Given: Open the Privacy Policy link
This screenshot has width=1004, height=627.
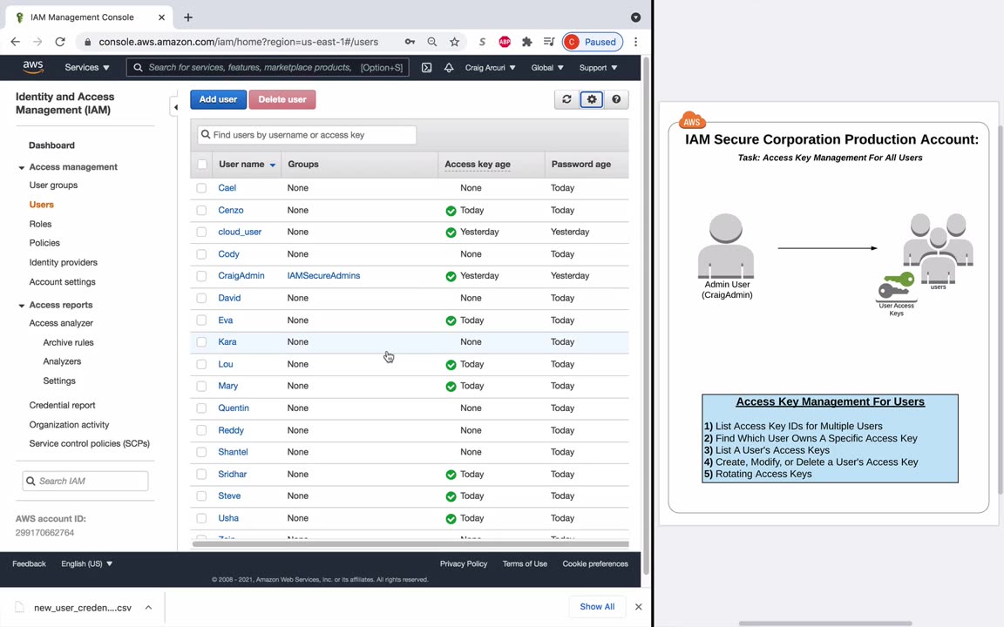Looking at the screenshot, I should pyautogui.click(x=464, y=563).
